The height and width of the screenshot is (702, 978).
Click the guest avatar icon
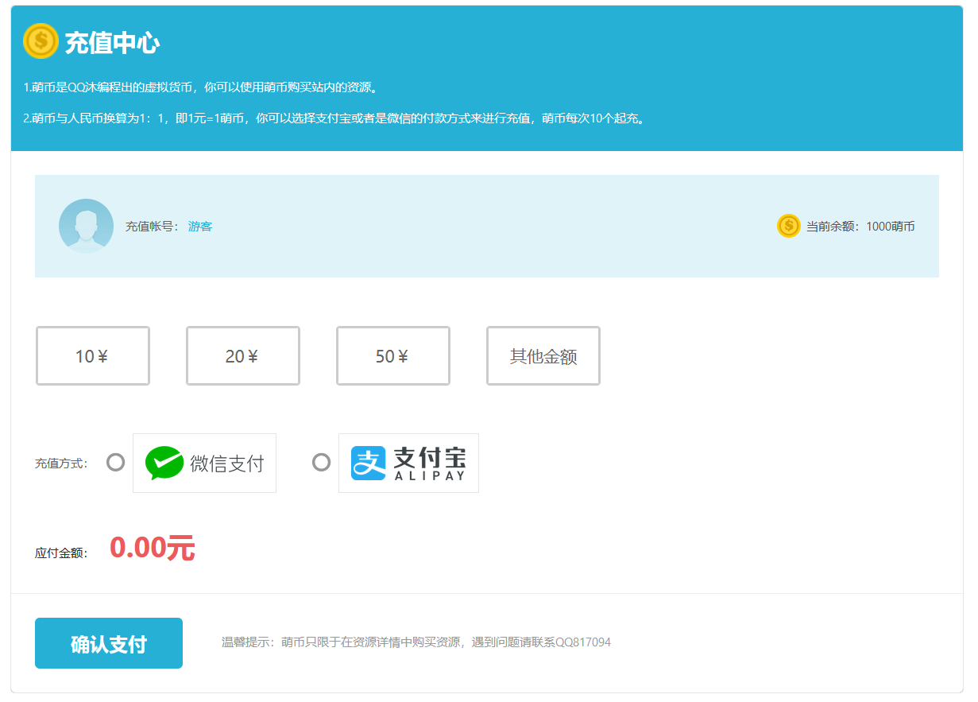click(x=86, y=226)
